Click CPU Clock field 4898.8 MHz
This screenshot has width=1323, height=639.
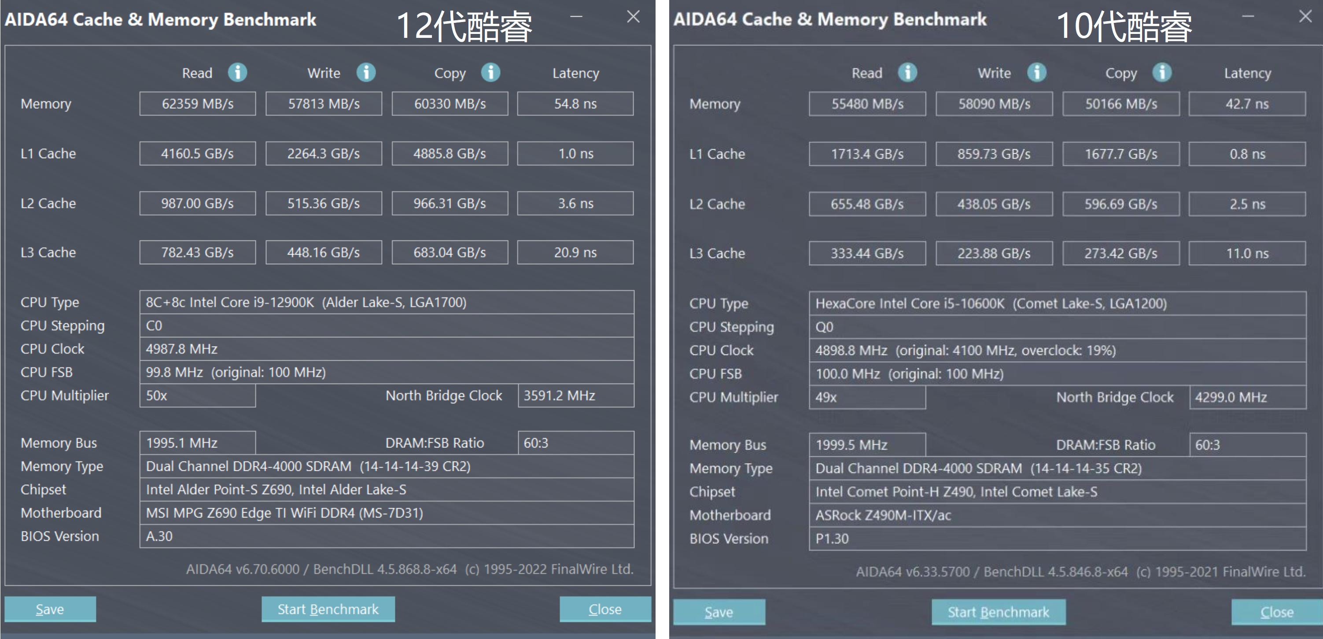tap(1058, 350)
